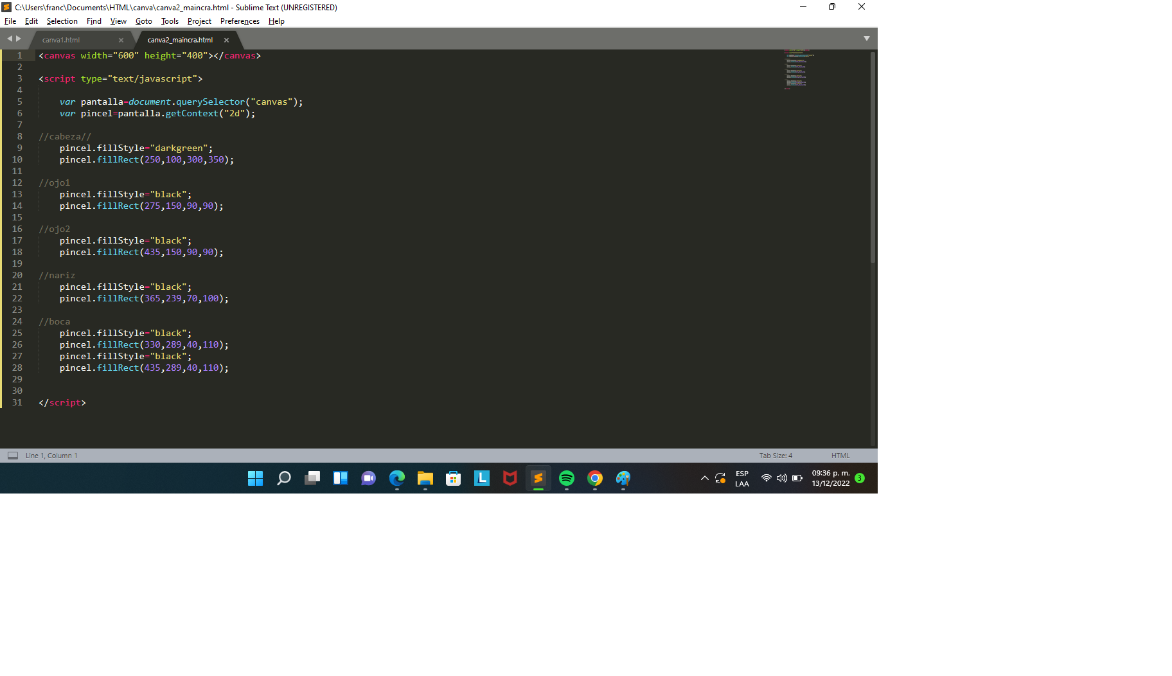Screen dimensions: 1172x676
Task: Place cursor on the //cabeza// comment
Action: click(65, 137)
